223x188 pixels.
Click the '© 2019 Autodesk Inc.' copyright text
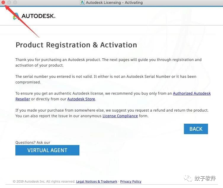44,181
